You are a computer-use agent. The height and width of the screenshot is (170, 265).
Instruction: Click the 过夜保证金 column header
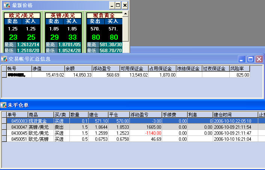point(216,69)
